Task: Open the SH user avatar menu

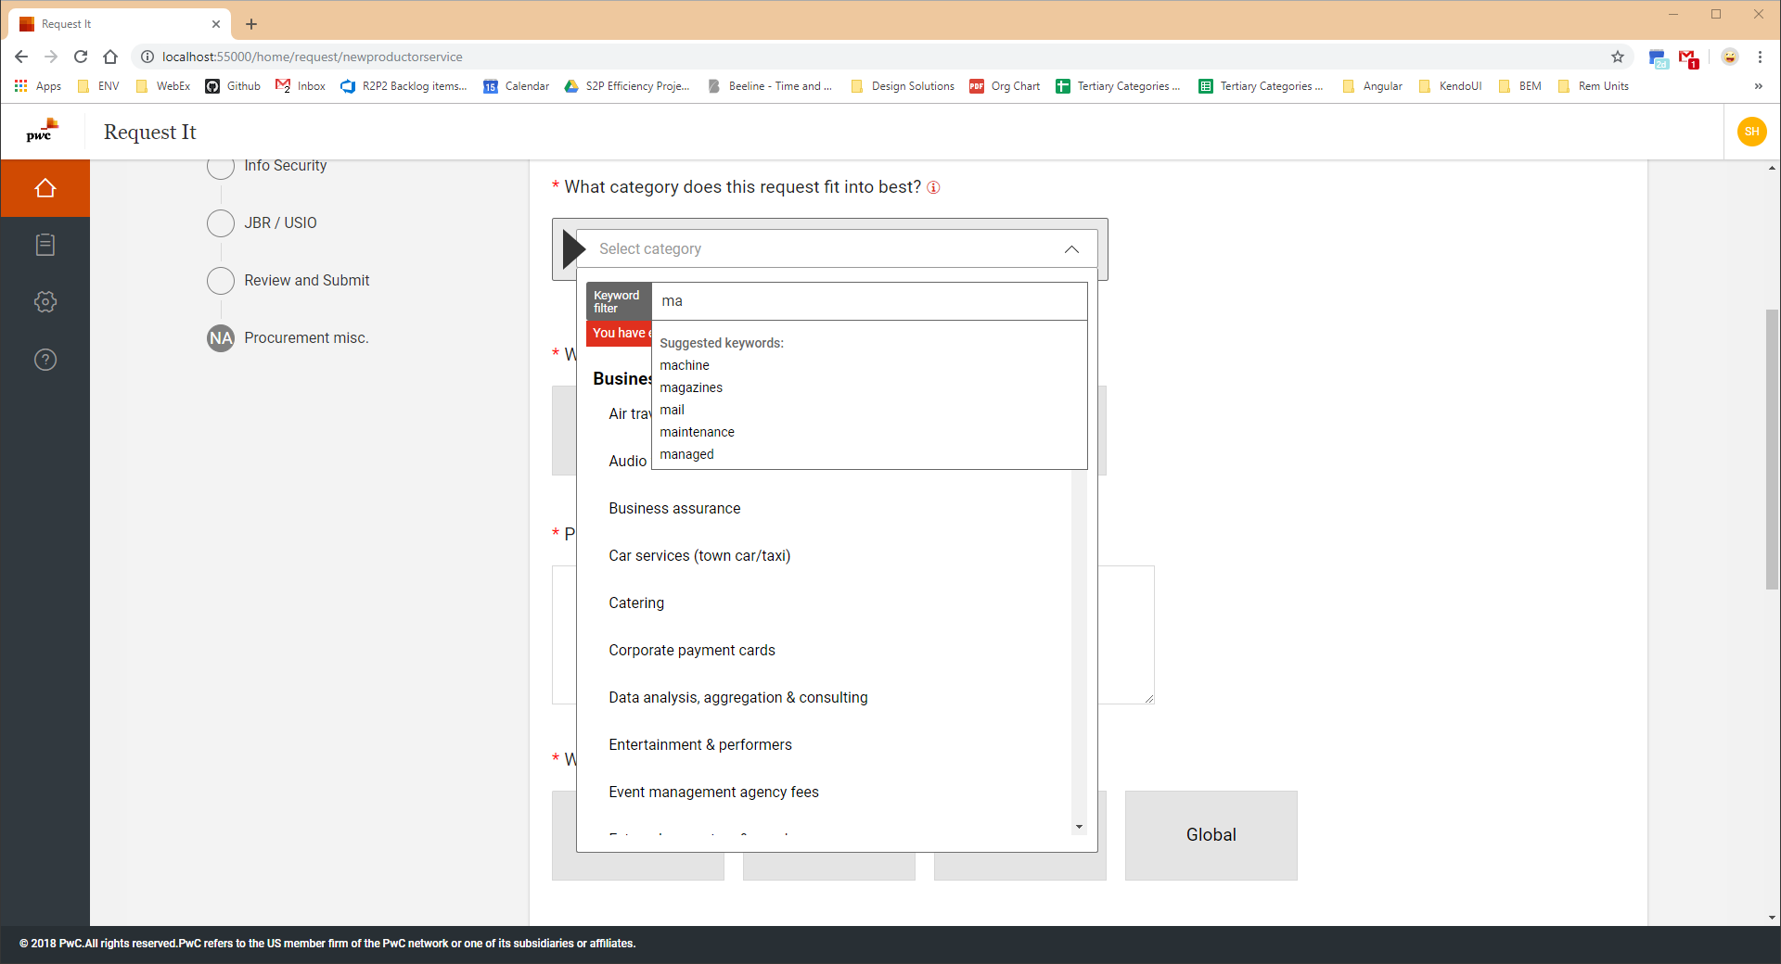Action: tap(1752, 131)
